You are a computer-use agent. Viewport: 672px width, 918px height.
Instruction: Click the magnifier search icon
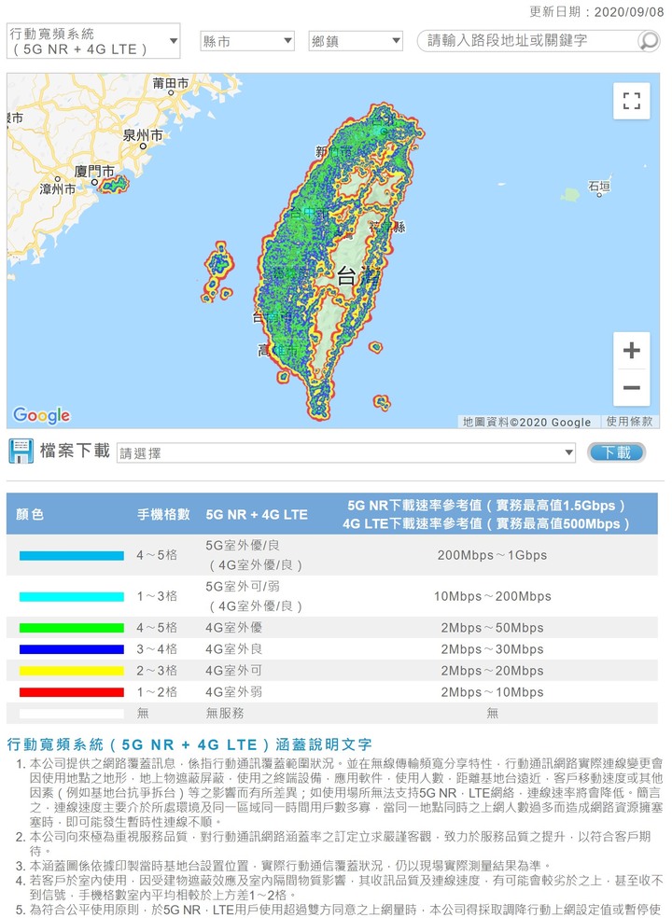pos(648,40)
